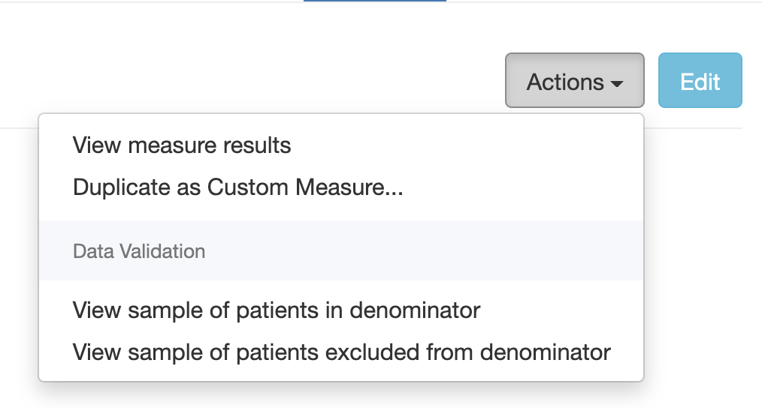Open View measure results
Viewport: 762px width, 408px height.
click(182, 145)
